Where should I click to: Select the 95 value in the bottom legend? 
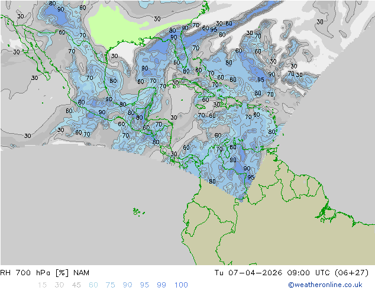(x=144, y=285)
